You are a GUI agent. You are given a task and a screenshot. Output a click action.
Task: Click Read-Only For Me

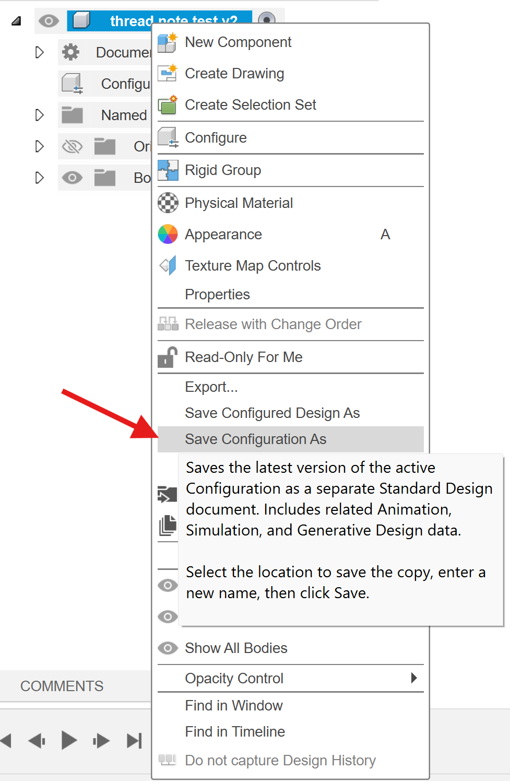tap(243, 357)
